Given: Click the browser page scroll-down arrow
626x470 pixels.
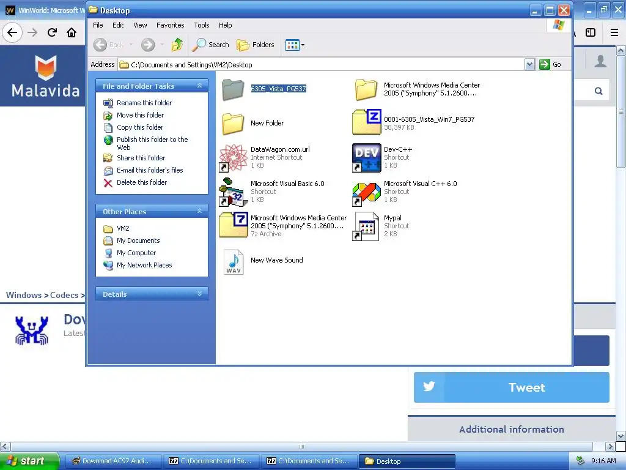Looking at the screenshot, I should tap(621, 436).
